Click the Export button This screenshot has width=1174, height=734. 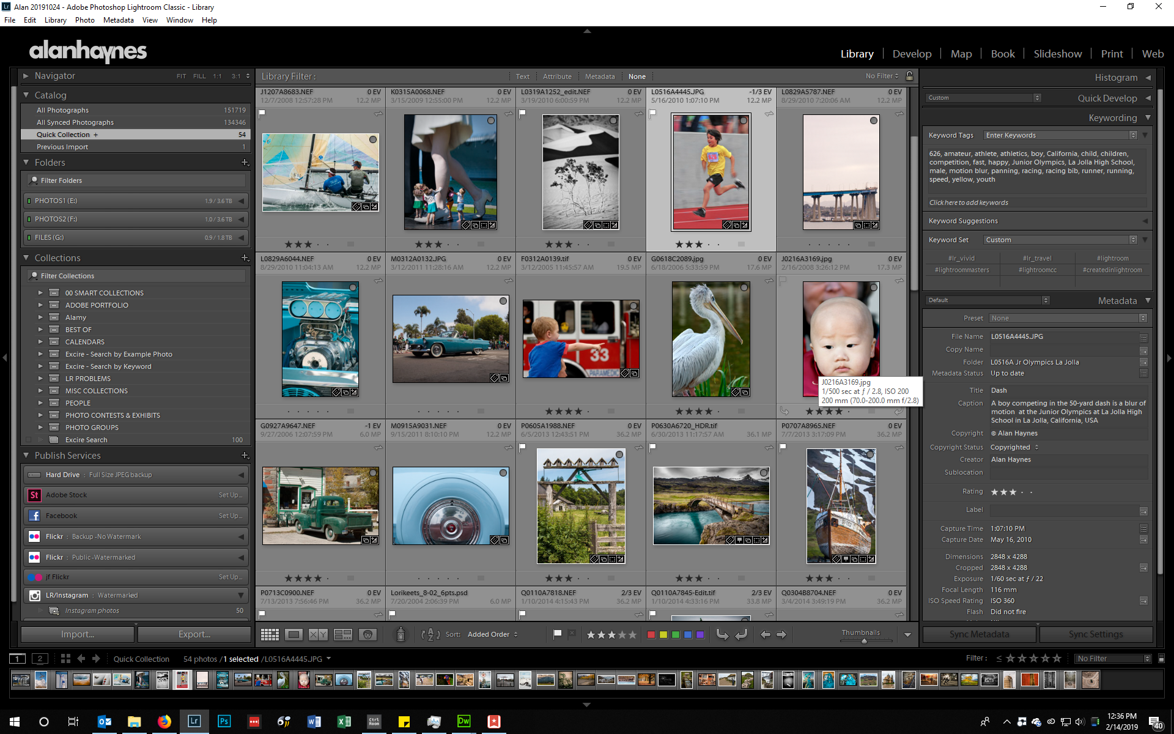(194, 634)
